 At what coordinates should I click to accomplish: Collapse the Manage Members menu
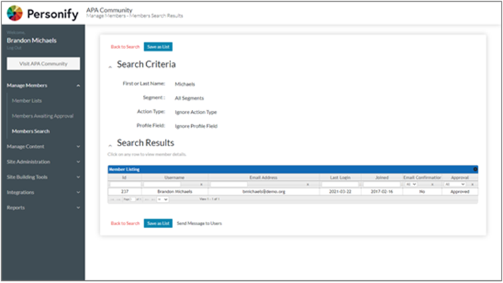pos(78,86)
